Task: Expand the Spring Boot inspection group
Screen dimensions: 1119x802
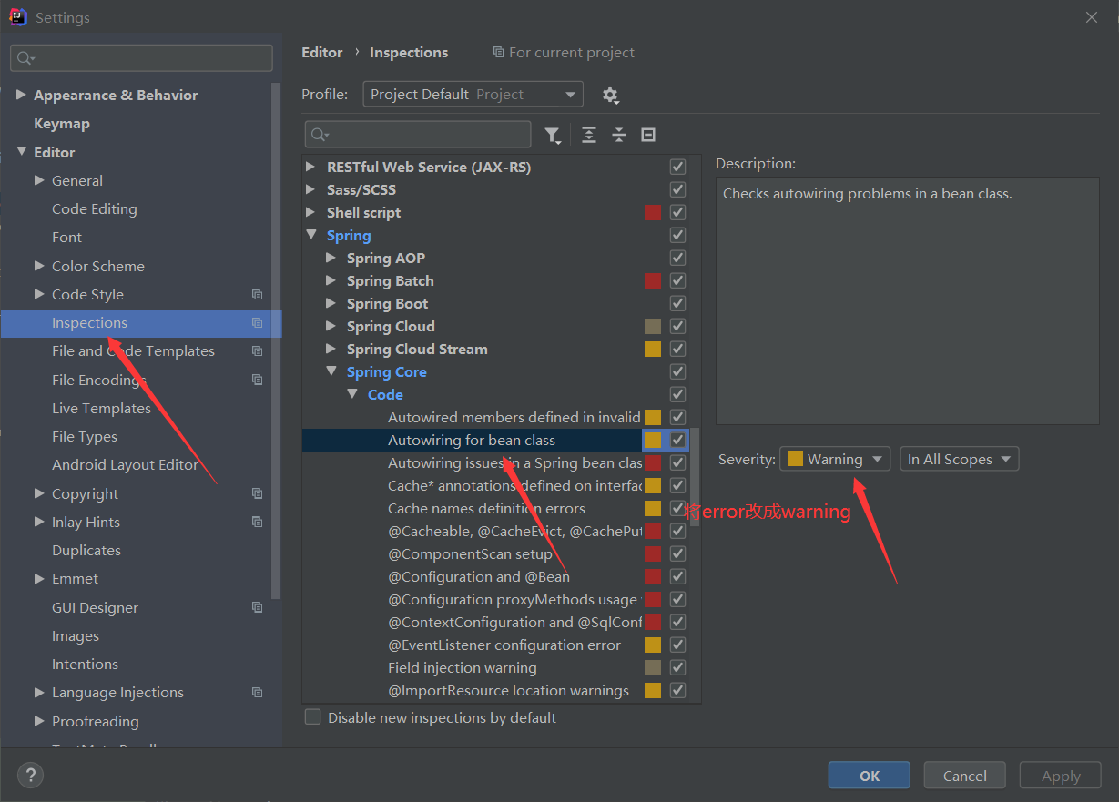Action: coord(331,303)
